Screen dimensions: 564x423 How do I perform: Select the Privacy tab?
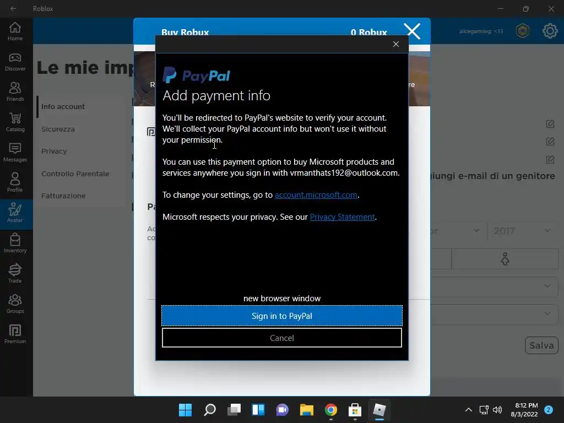pos(54,151)
